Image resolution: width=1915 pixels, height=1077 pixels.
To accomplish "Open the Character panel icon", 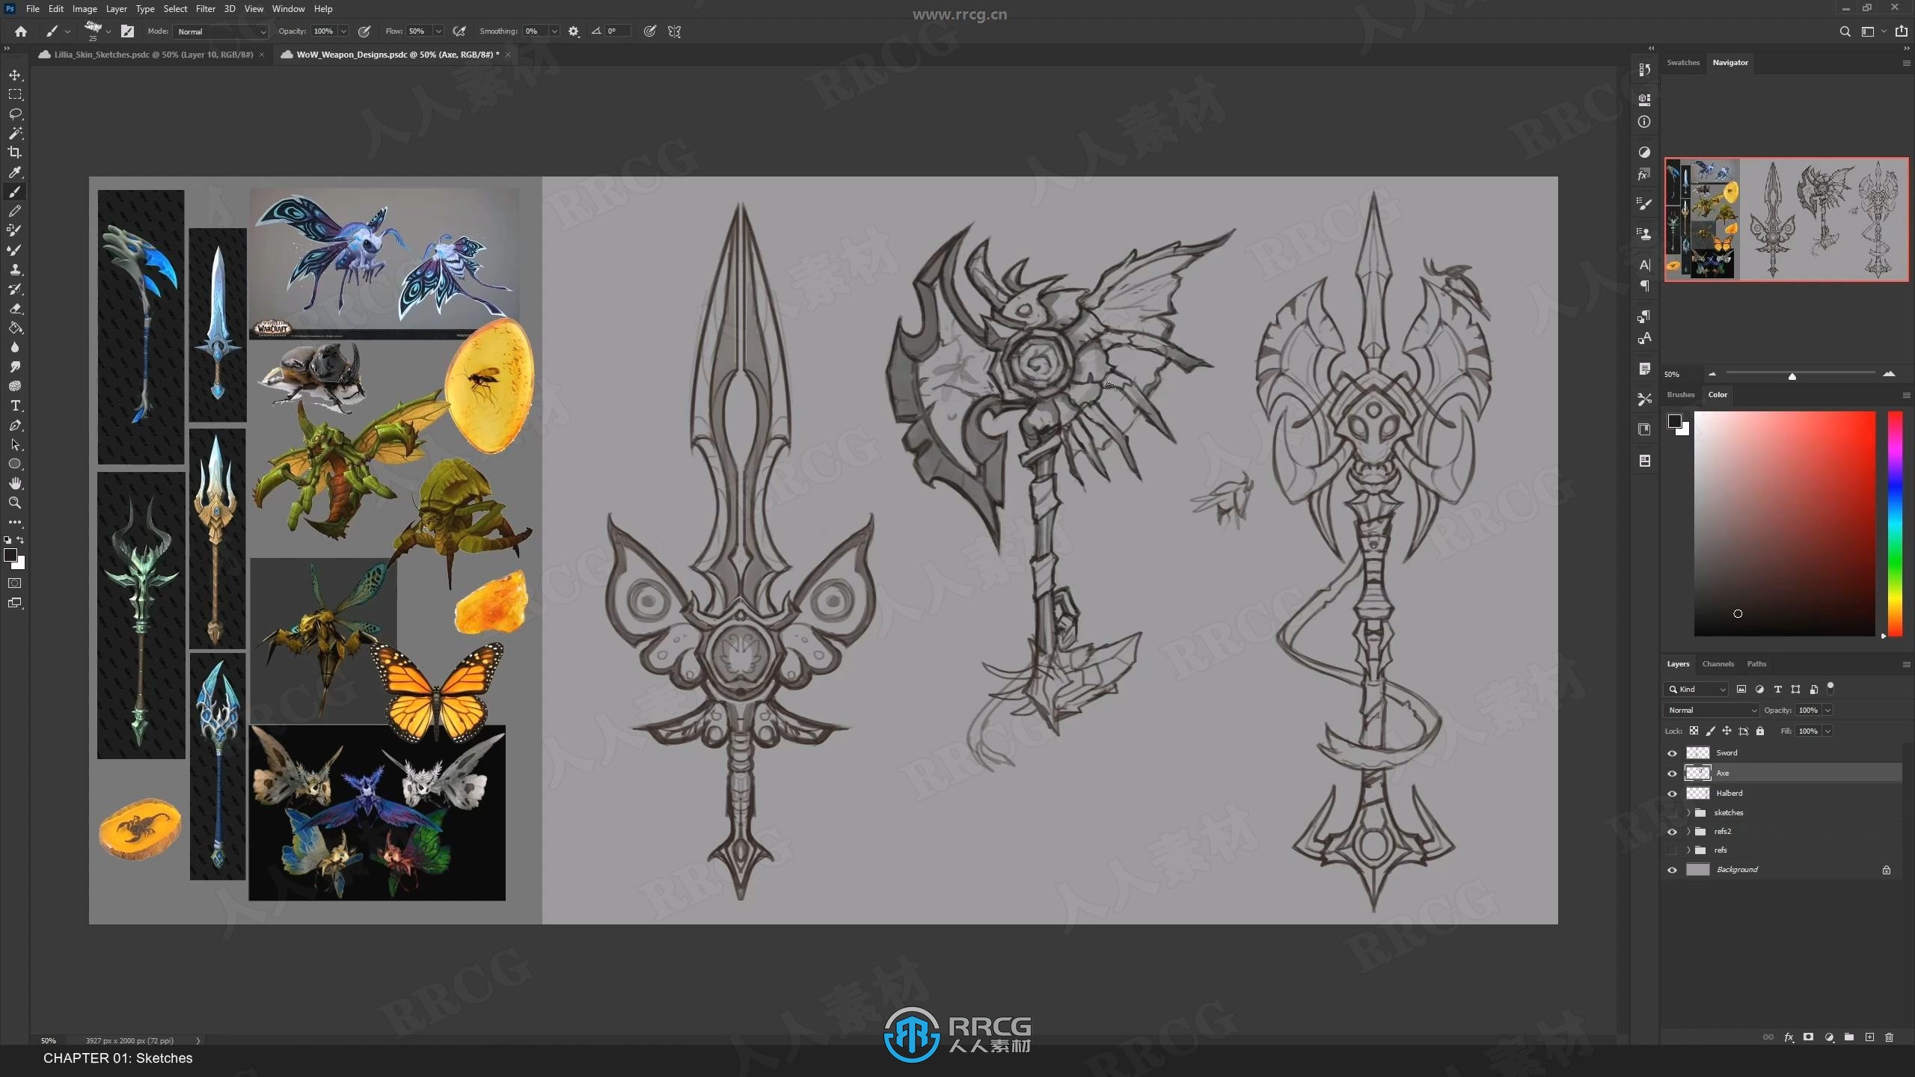I will 1644,265.
